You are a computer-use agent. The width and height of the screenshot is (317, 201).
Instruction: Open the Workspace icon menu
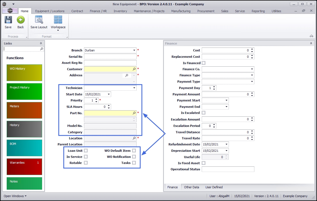point(58,20)
